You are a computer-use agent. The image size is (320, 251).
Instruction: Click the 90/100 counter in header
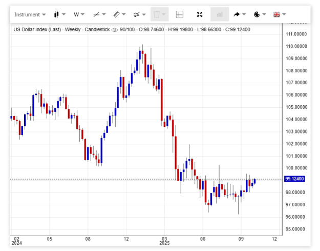point(127,30)
